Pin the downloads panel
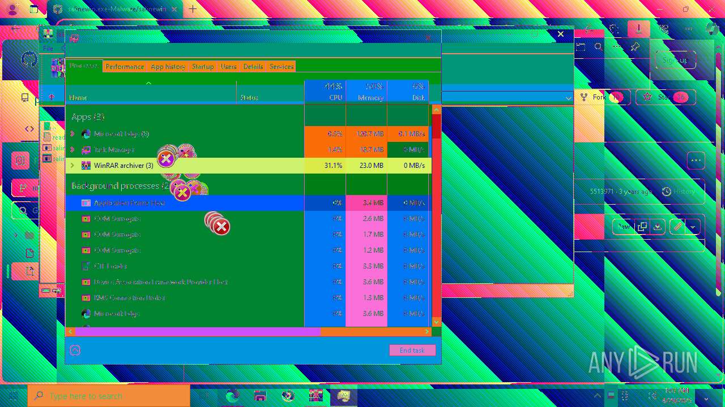725x407 pixels. (635, 47)
